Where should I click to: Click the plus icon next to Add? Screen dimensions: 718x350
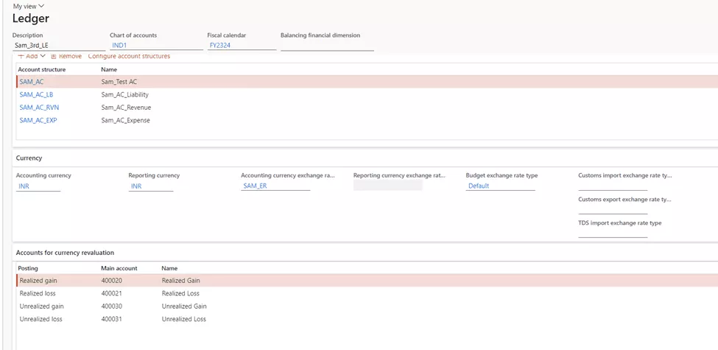pyautogui.click(x=21, y=56)
